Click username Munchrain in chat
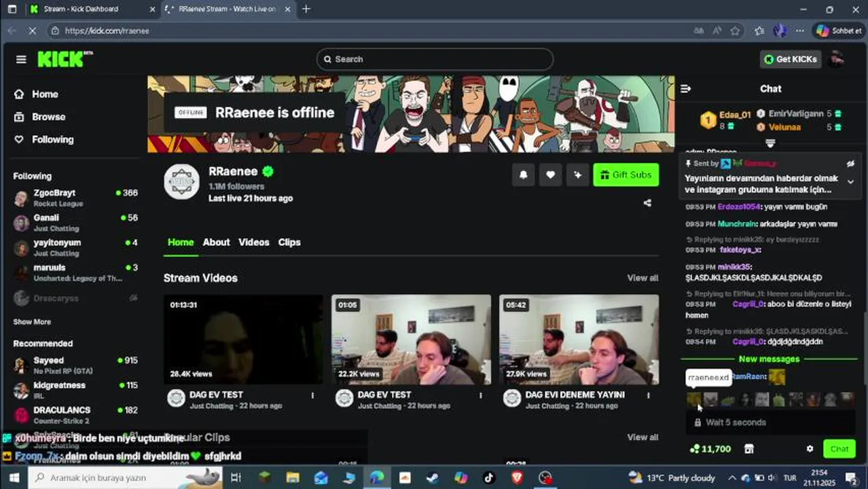 pyautogui.click(x=737, y=223)
